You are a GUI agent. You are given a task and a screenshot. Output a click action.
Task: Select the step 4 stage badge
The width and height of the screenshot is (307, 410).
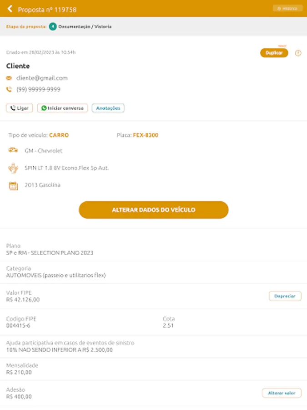point(53,27)
